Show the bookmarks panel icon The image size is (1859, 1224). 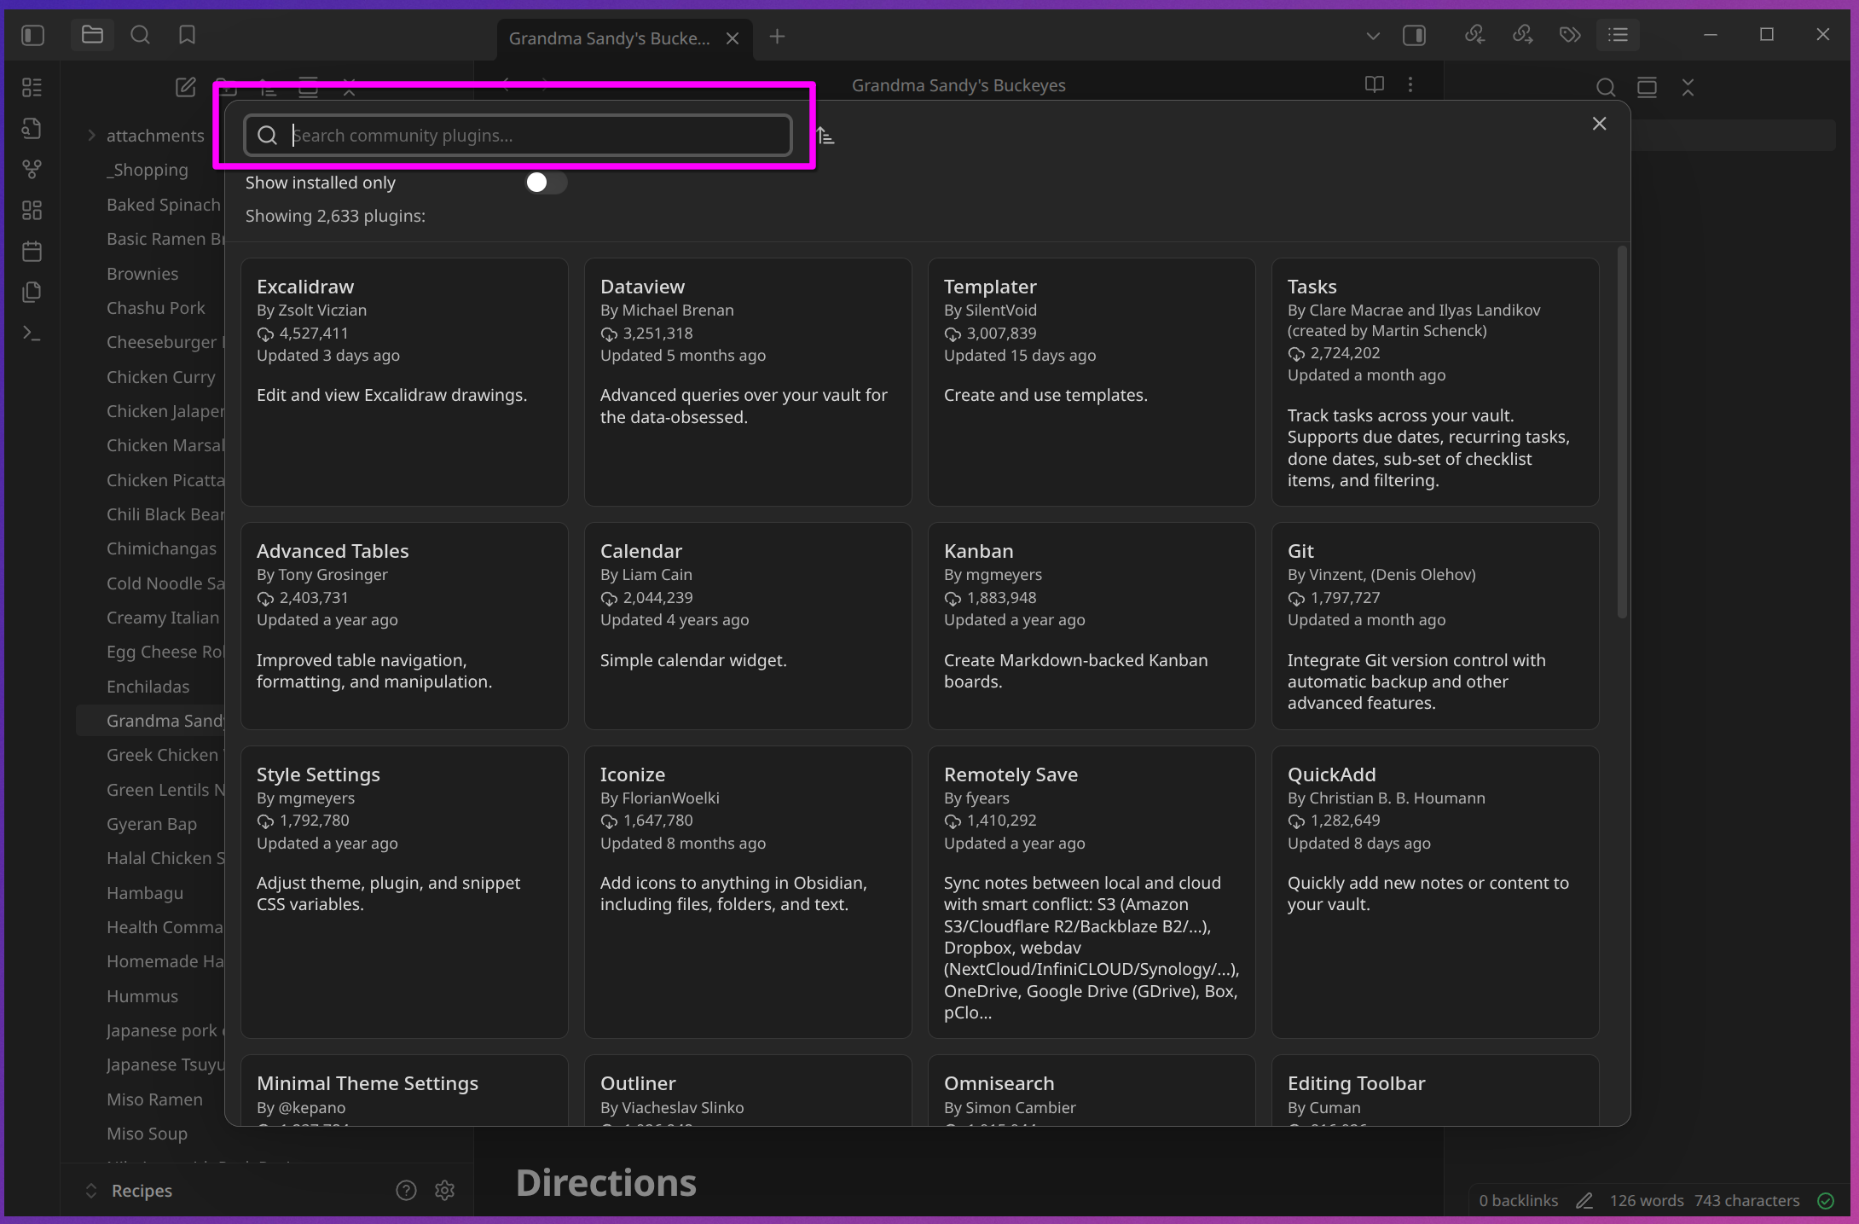pos(187,35)
